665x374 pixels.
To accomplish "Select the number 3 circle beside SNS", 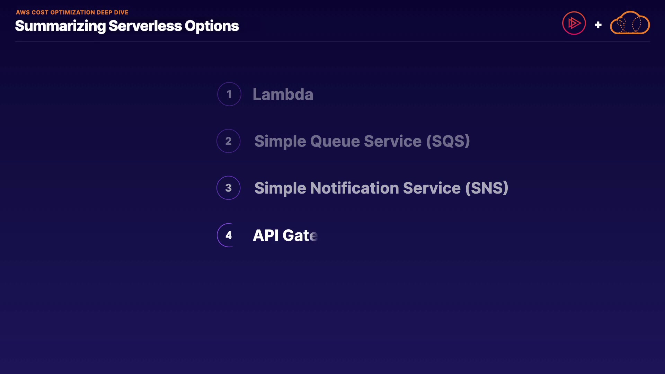I will [x=228, y=188].
